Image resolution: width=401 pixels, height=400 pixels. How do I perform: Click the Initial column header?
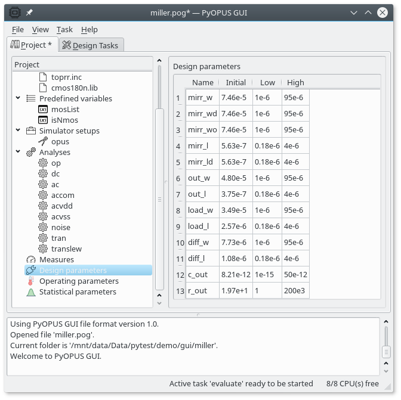pos(236,82)
